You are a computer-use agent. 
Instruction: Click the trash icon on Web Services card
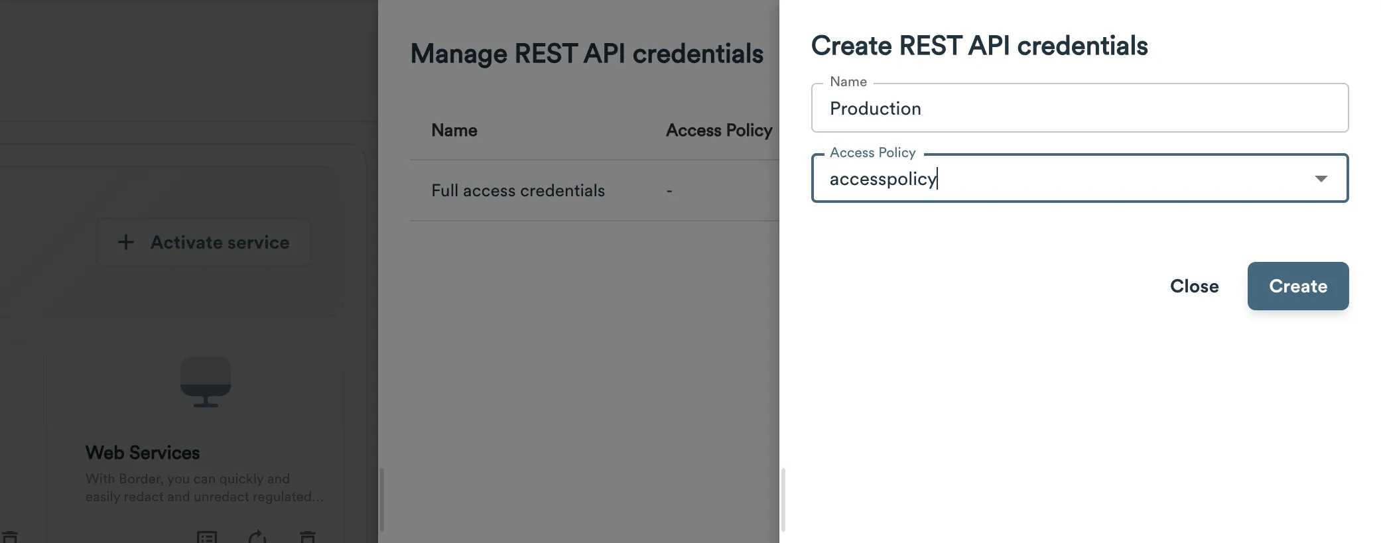(x=308, y=537)
